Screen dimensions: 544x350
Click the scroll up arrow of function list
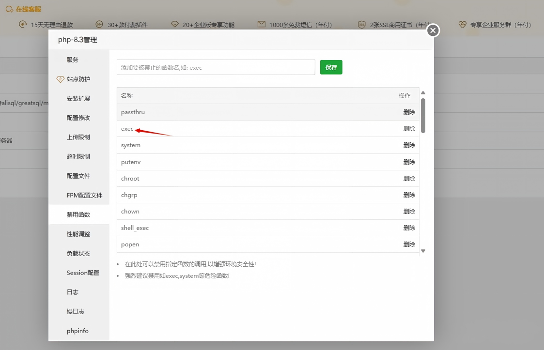(x=423, y=92)
